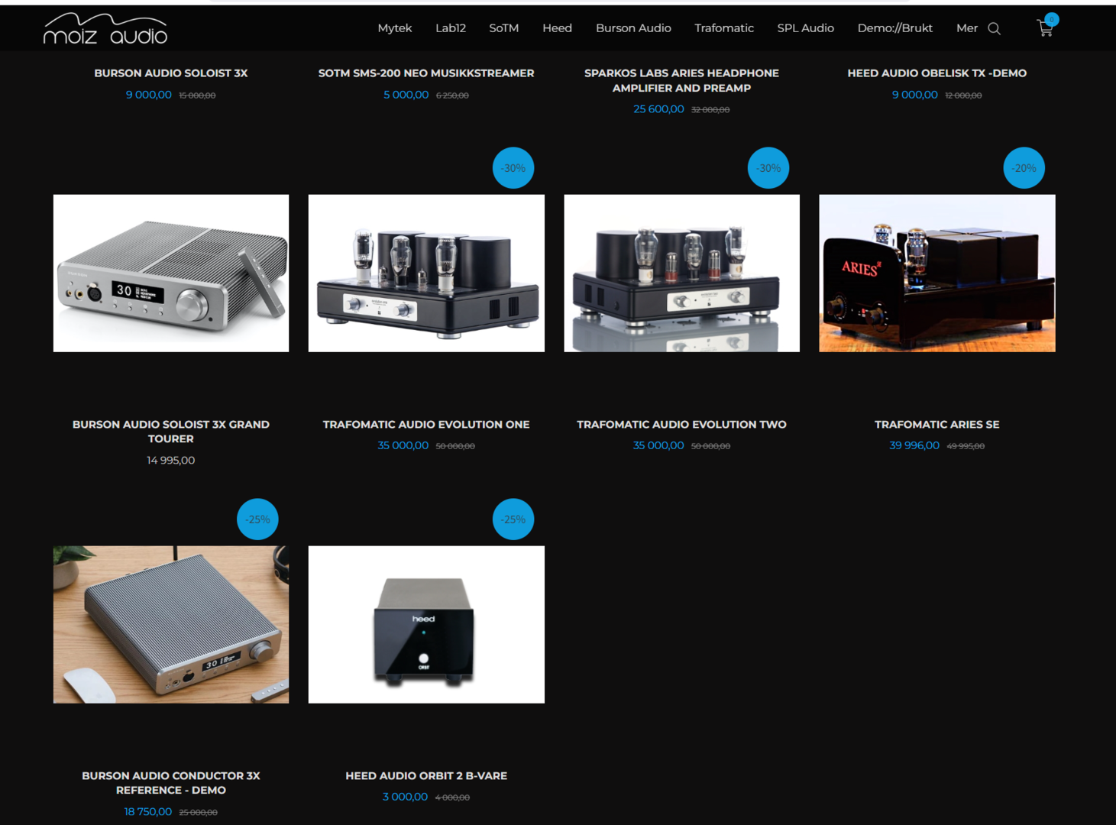Screen dimensions: 1116x825
Task: Click the -30% badge on Evolution Two
Action: (x=768, y=168)
